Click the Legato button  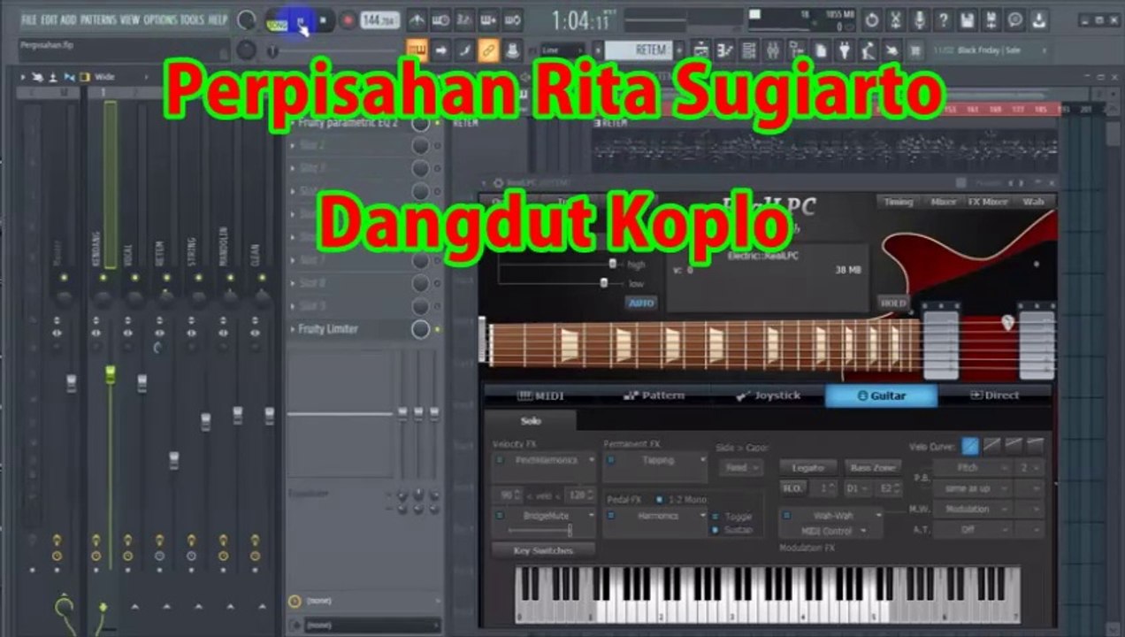pos(808,467)
